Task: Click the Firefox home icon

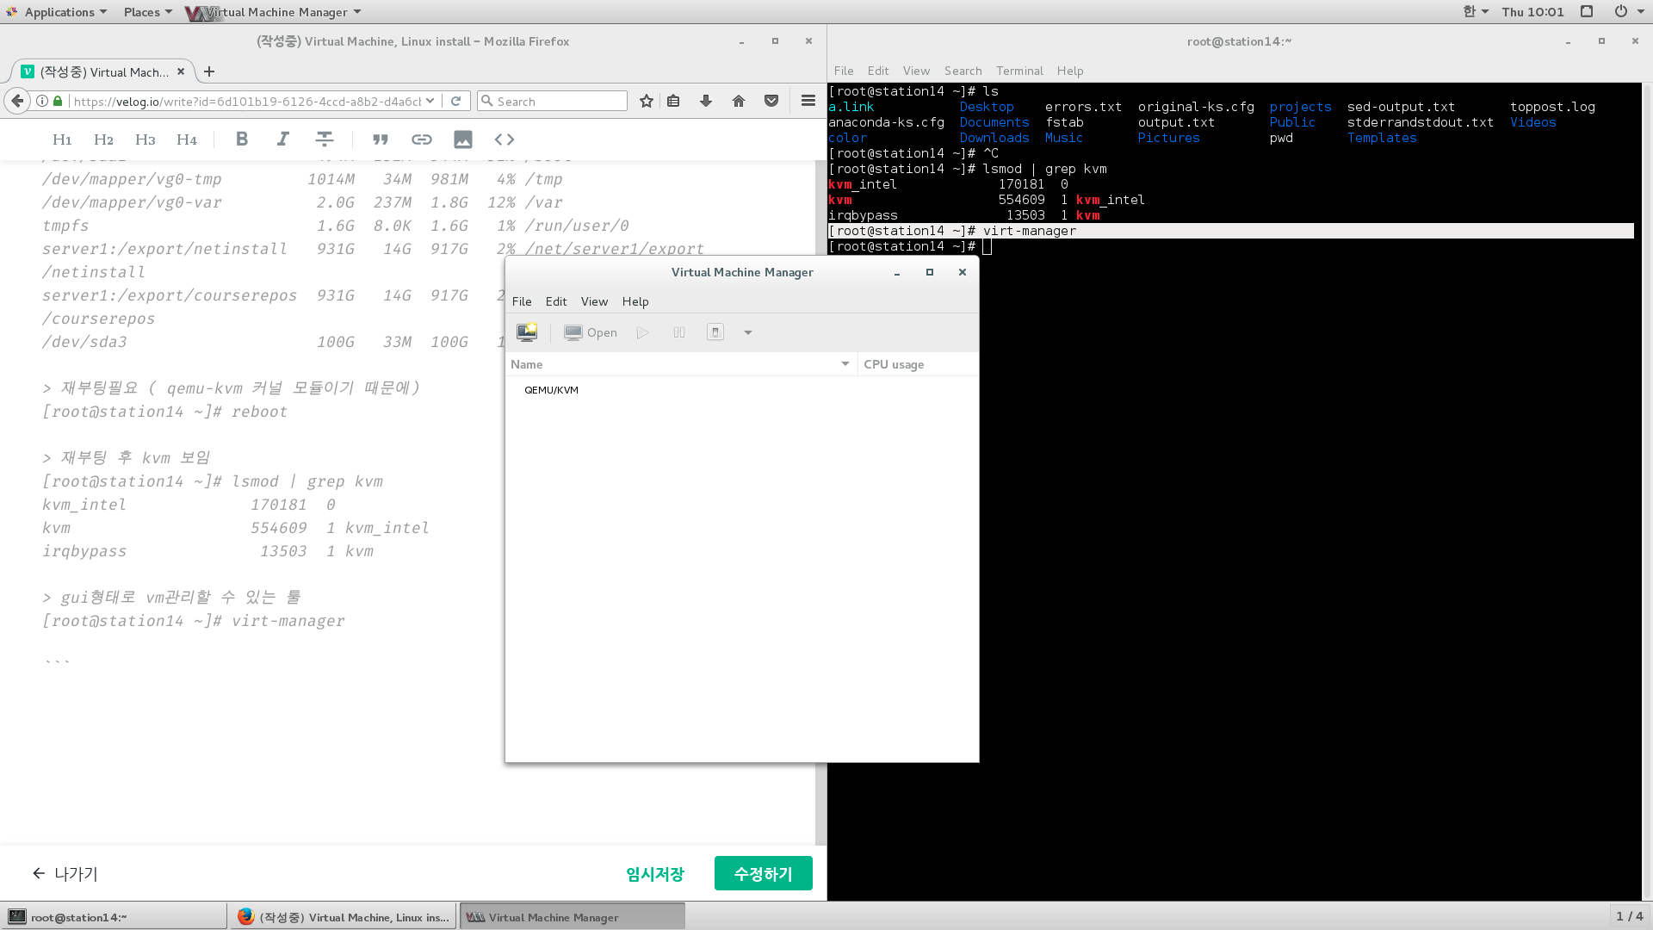Action: (739, 102)
